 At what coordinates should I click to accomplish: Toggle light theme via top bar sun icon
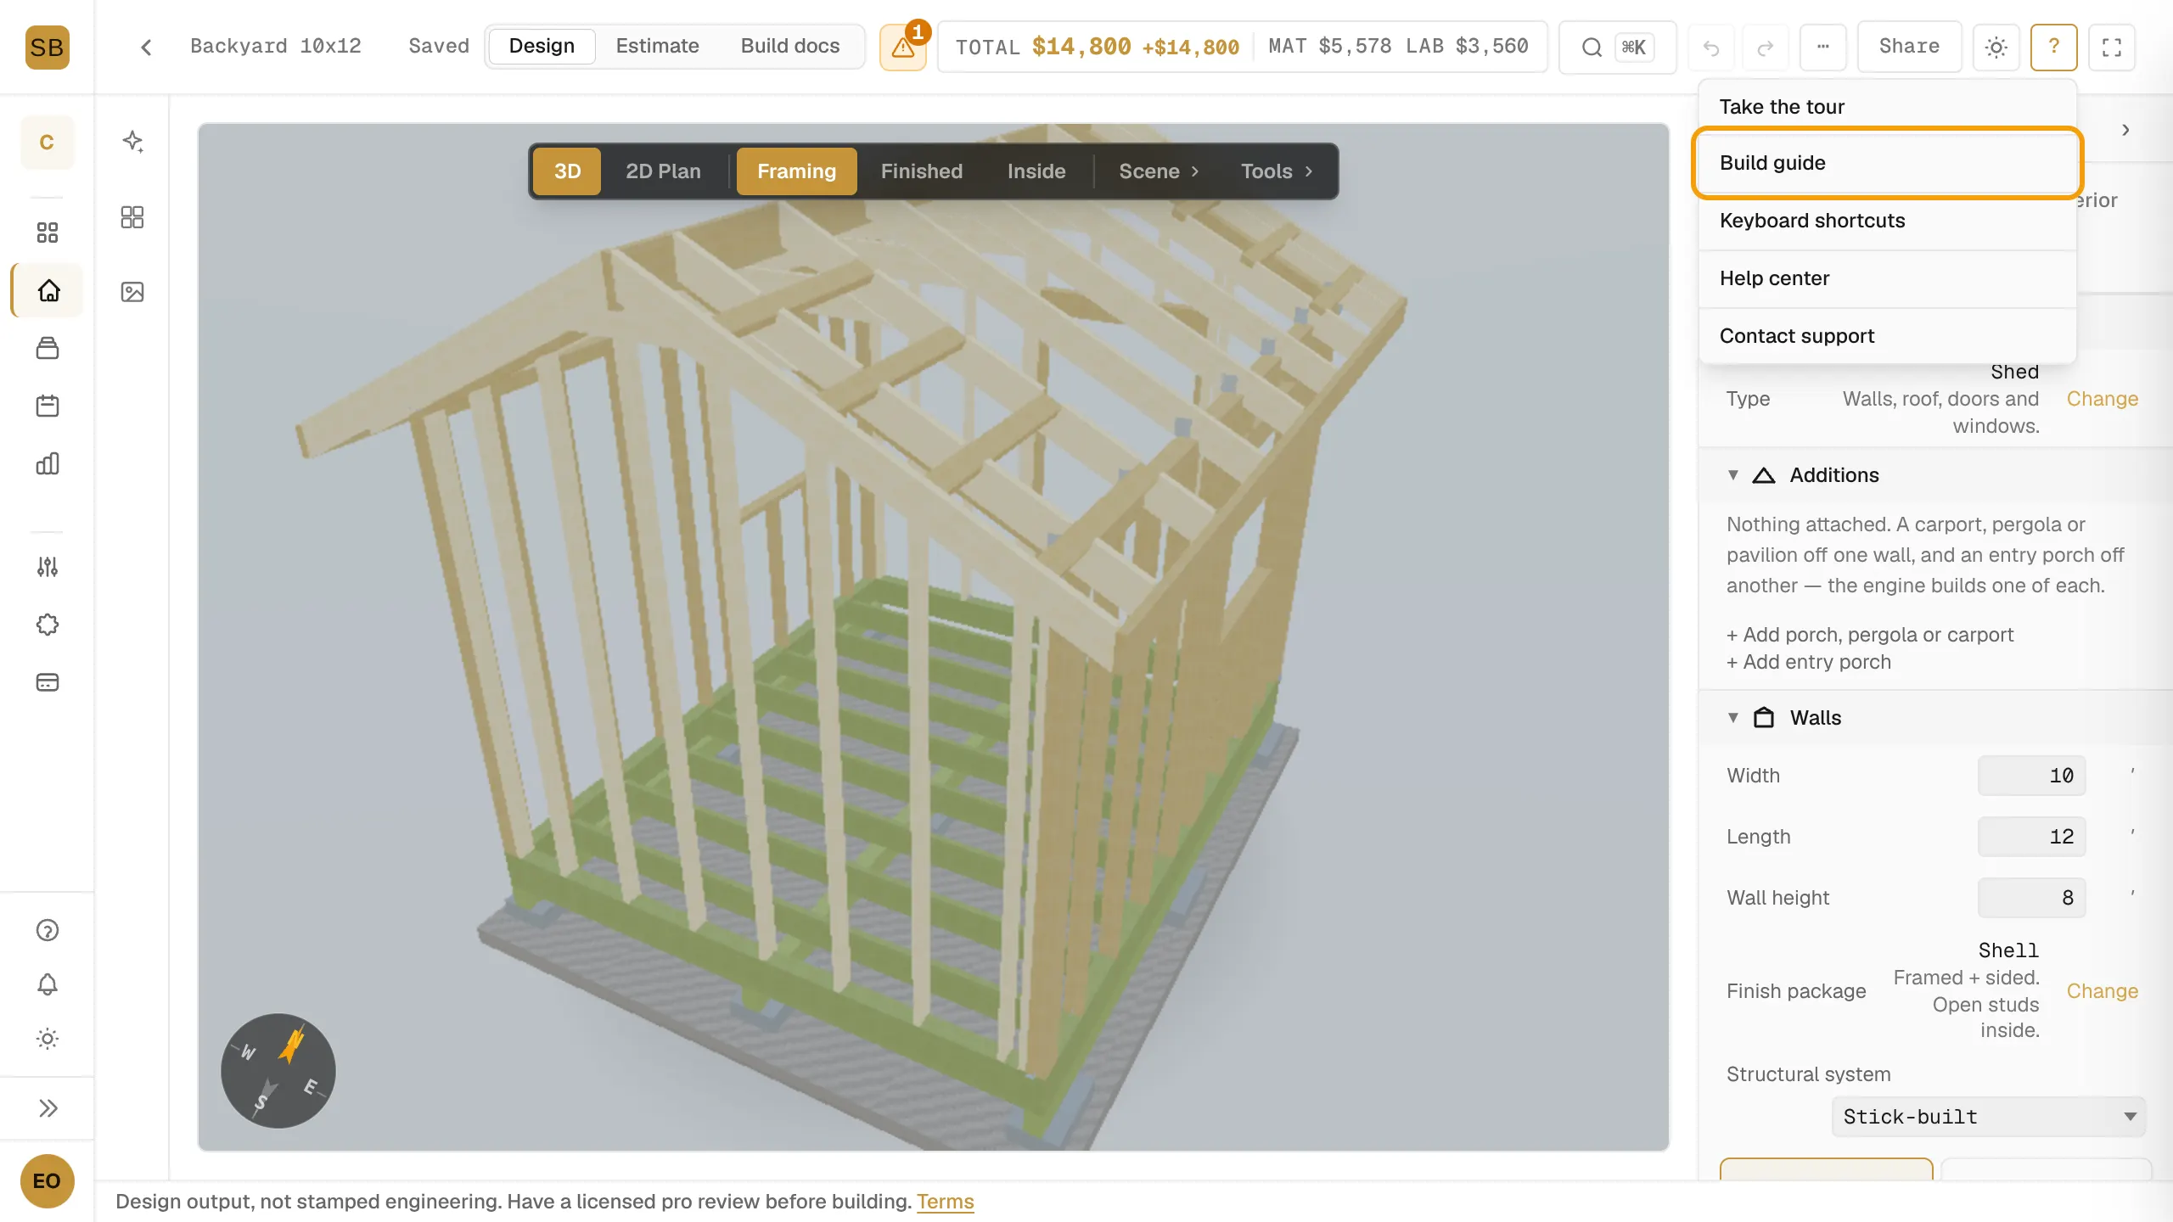tap(1996, 47)
